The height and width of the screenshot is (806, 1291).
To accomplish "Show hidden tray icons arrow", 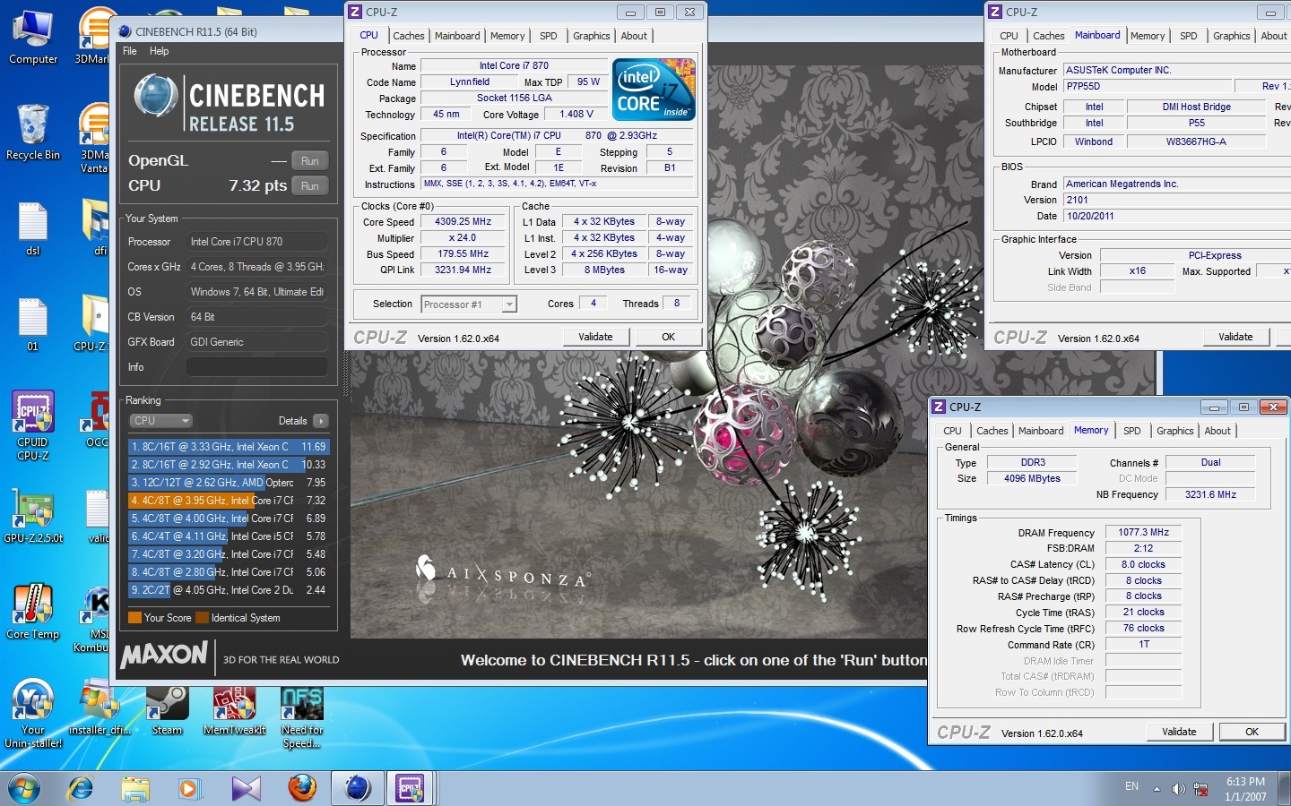I will (x=1157, y=789).
